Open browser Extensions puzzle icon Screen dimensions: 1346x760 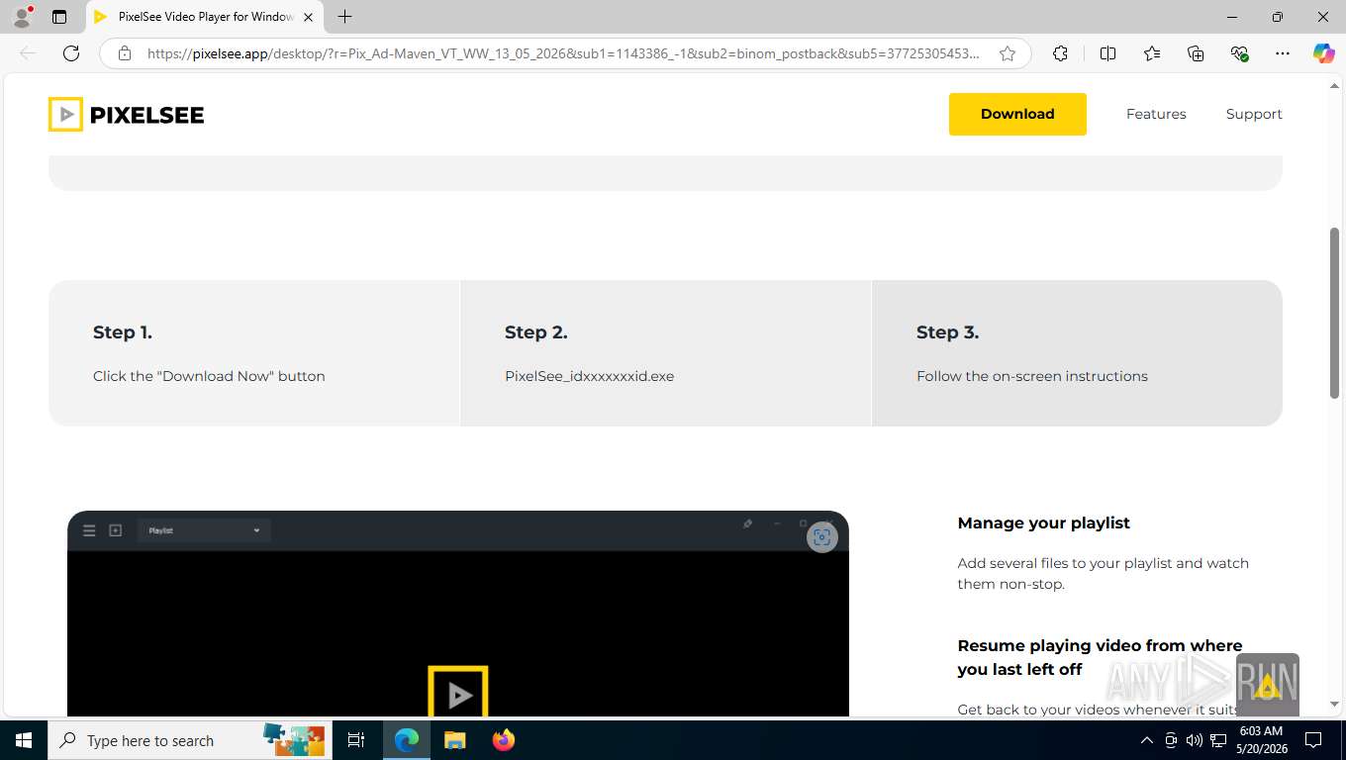coord(1060,53)
